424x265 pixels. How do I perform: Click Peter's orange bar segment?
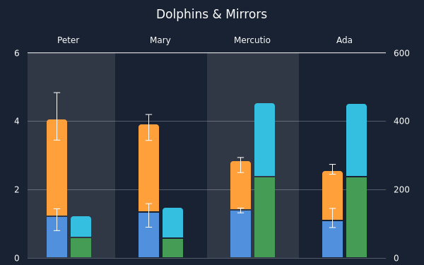click(57, 167)
